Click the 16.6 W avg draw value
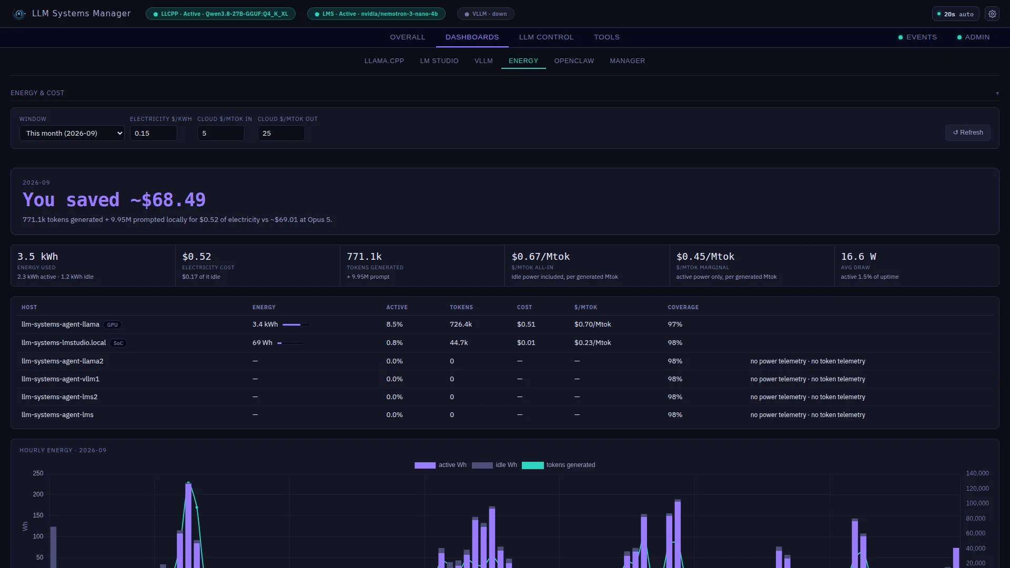This screenshot has width=1010, height=568. (x=858, y=257)
